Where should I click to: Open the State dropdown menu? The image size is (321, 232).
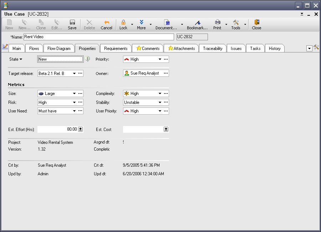click(x=16, y=59)
